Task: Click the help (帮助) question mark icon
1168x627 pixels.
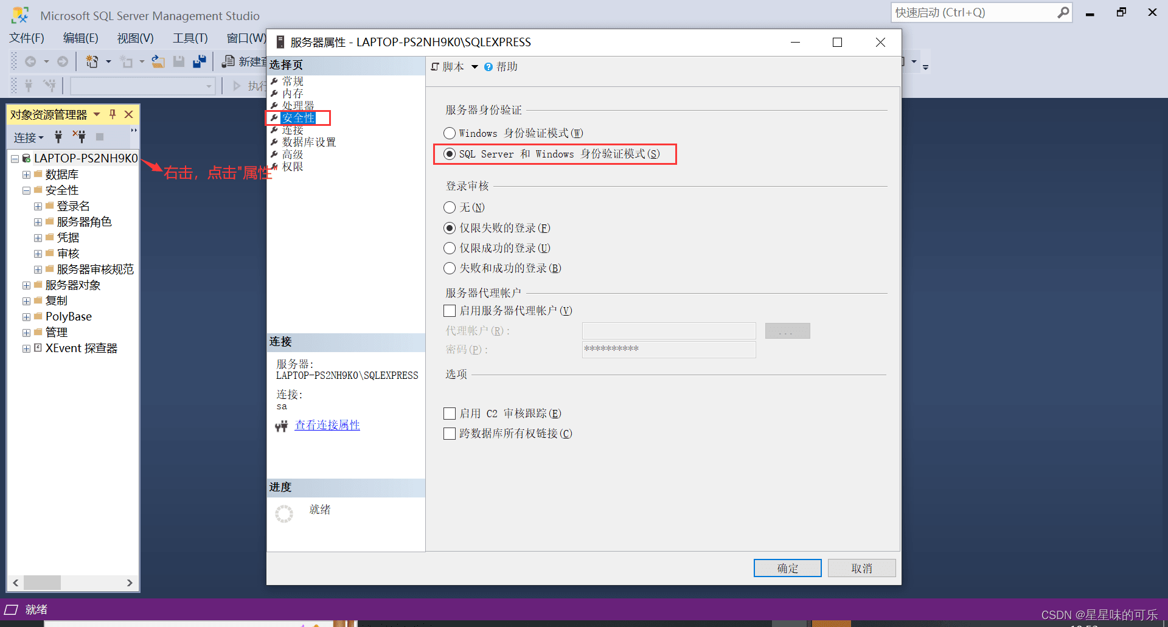Action: click(488, 67)
